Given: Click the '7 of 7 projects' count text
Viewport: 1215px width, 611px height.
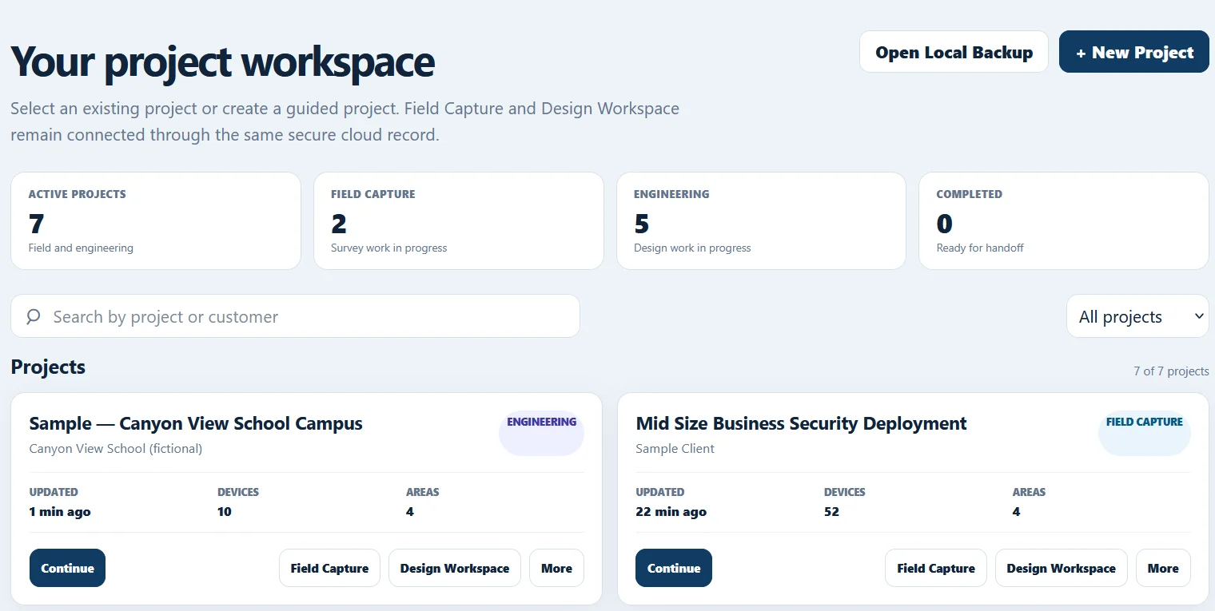Looking at the screenshot, I should 1171,371.
